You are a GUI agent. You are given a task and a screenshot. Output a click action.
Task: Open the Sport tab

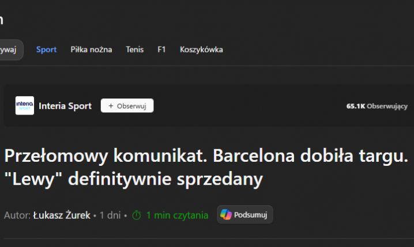[x=46, y=50]
